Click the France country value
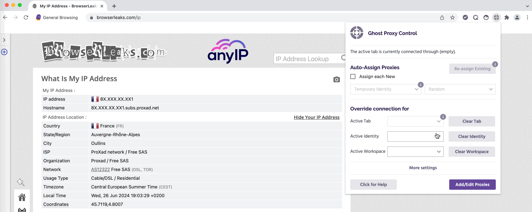Screen dimensions: 532x212 [x=107, y=126]
